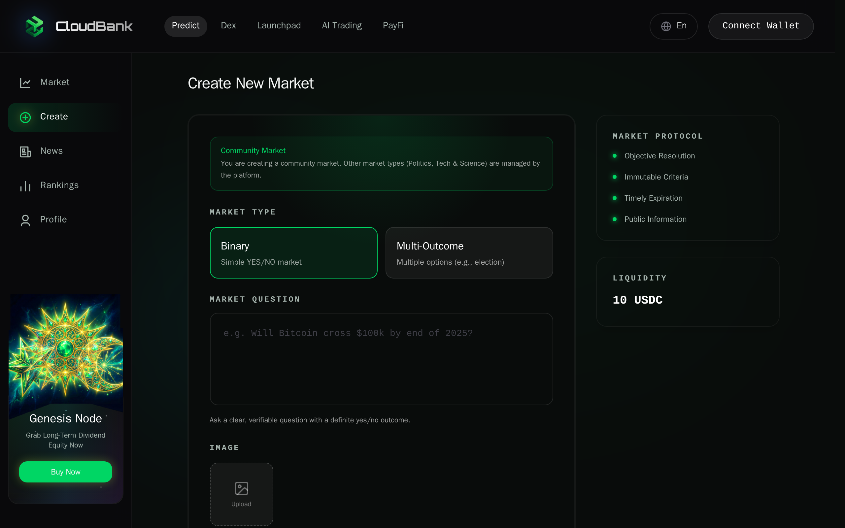845x528 pixels.
Task: Toggle Community Market notice panel
Action: click(381, 163)
